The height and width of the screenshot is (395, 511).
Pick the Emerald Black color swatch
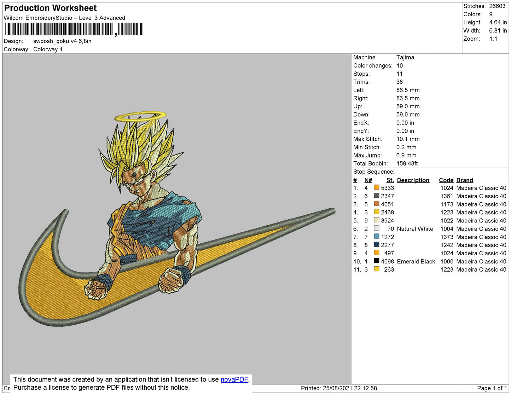(x=377, y=261)
